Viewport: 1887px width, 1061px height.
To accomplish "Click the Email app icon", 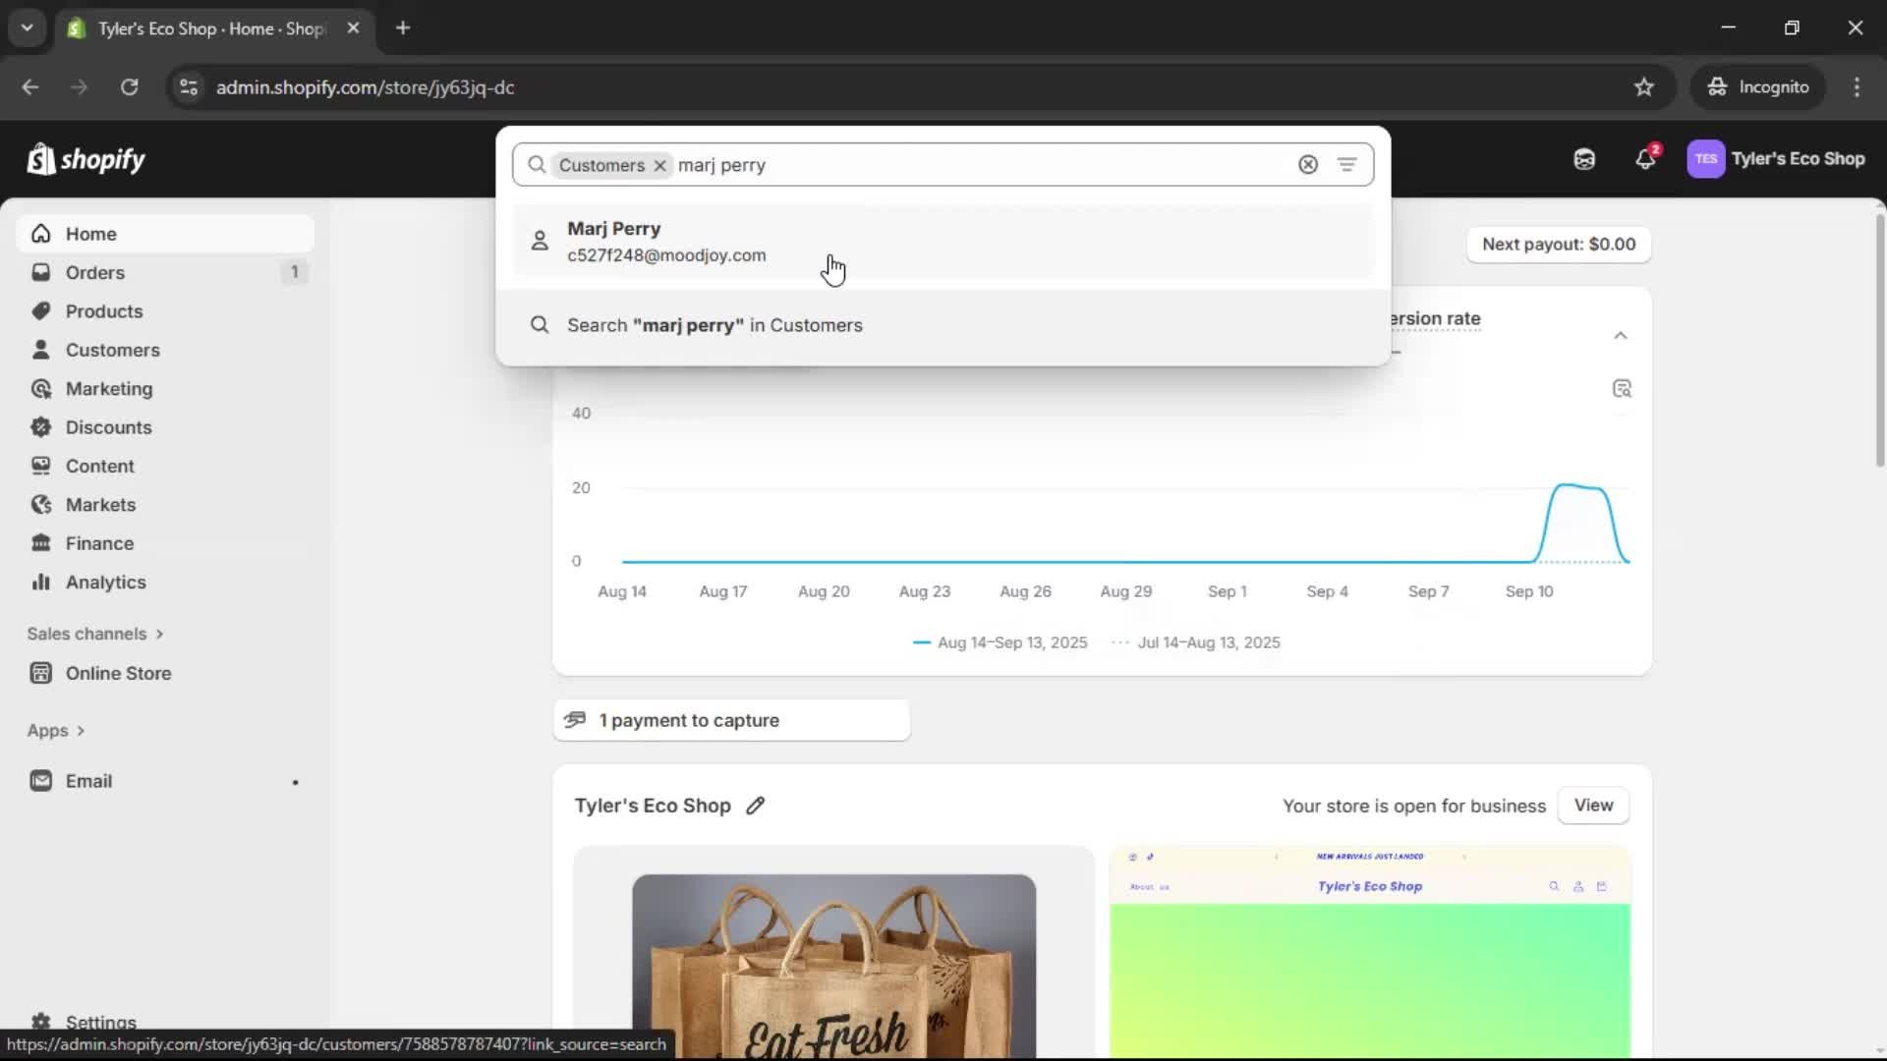I will coord(40,781).
